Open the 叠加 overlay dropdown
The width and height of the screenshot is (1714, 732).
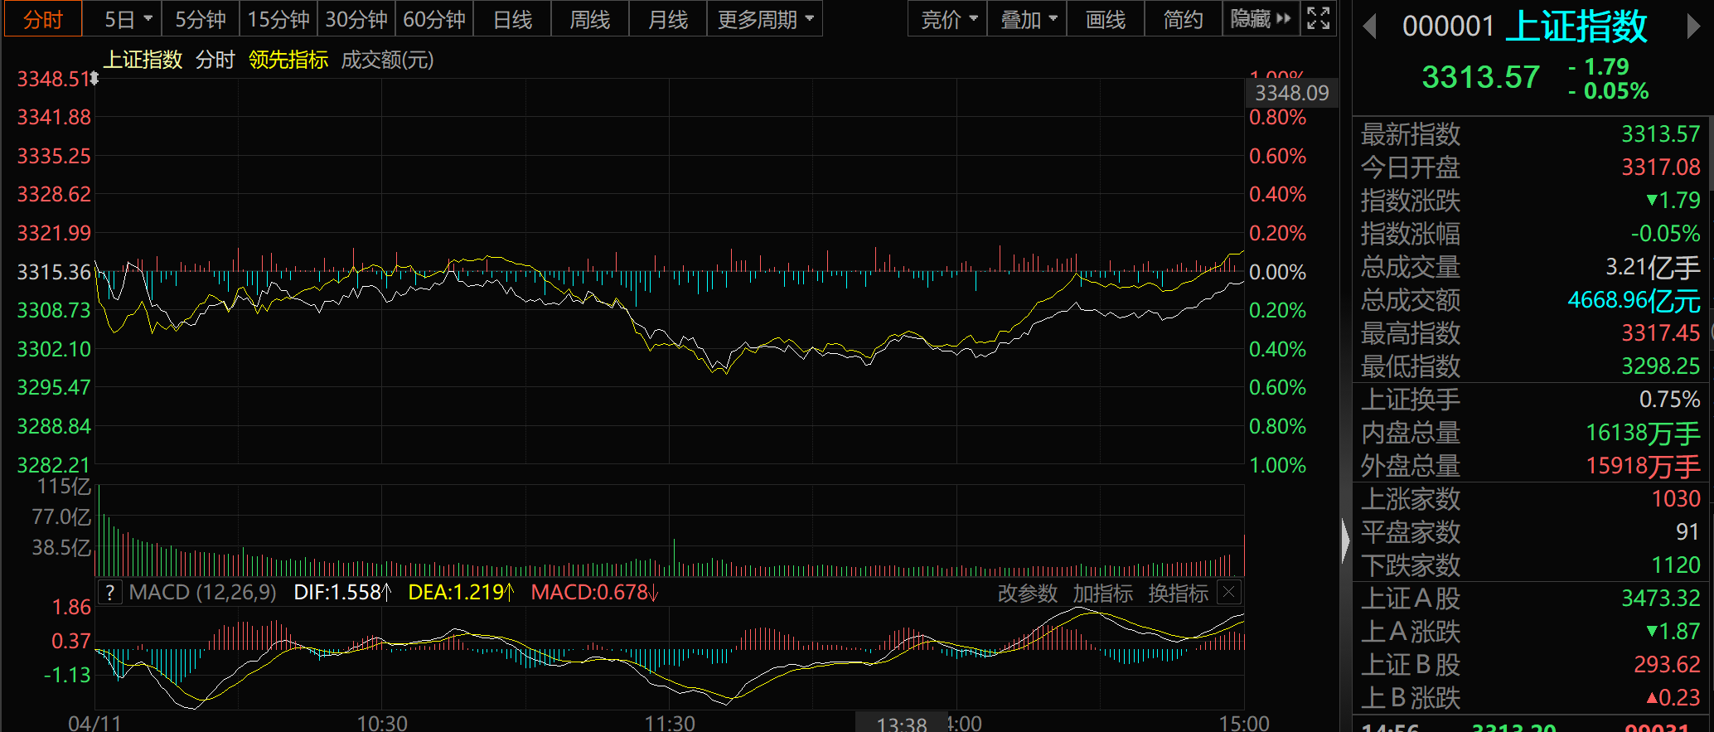click(1028, 19)
